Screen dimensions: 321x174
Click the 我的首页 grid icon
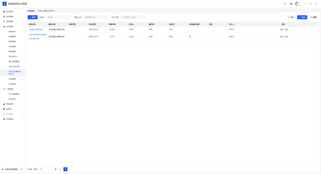[x=4, y=11]
